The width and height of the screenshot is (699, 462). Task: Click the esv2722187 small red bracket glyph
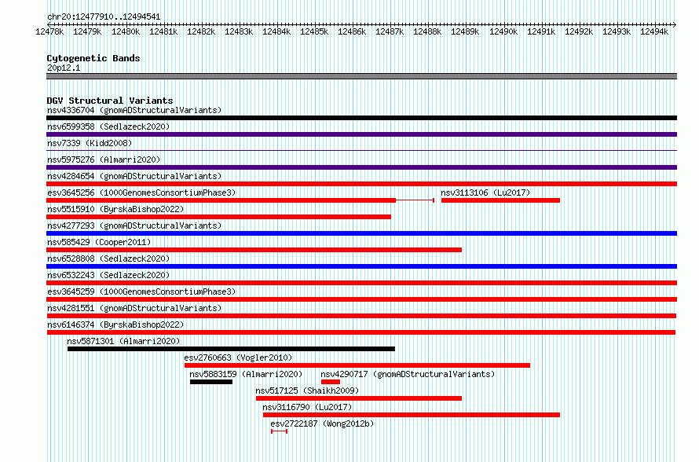pyautogui.click(x=279, y=431)
